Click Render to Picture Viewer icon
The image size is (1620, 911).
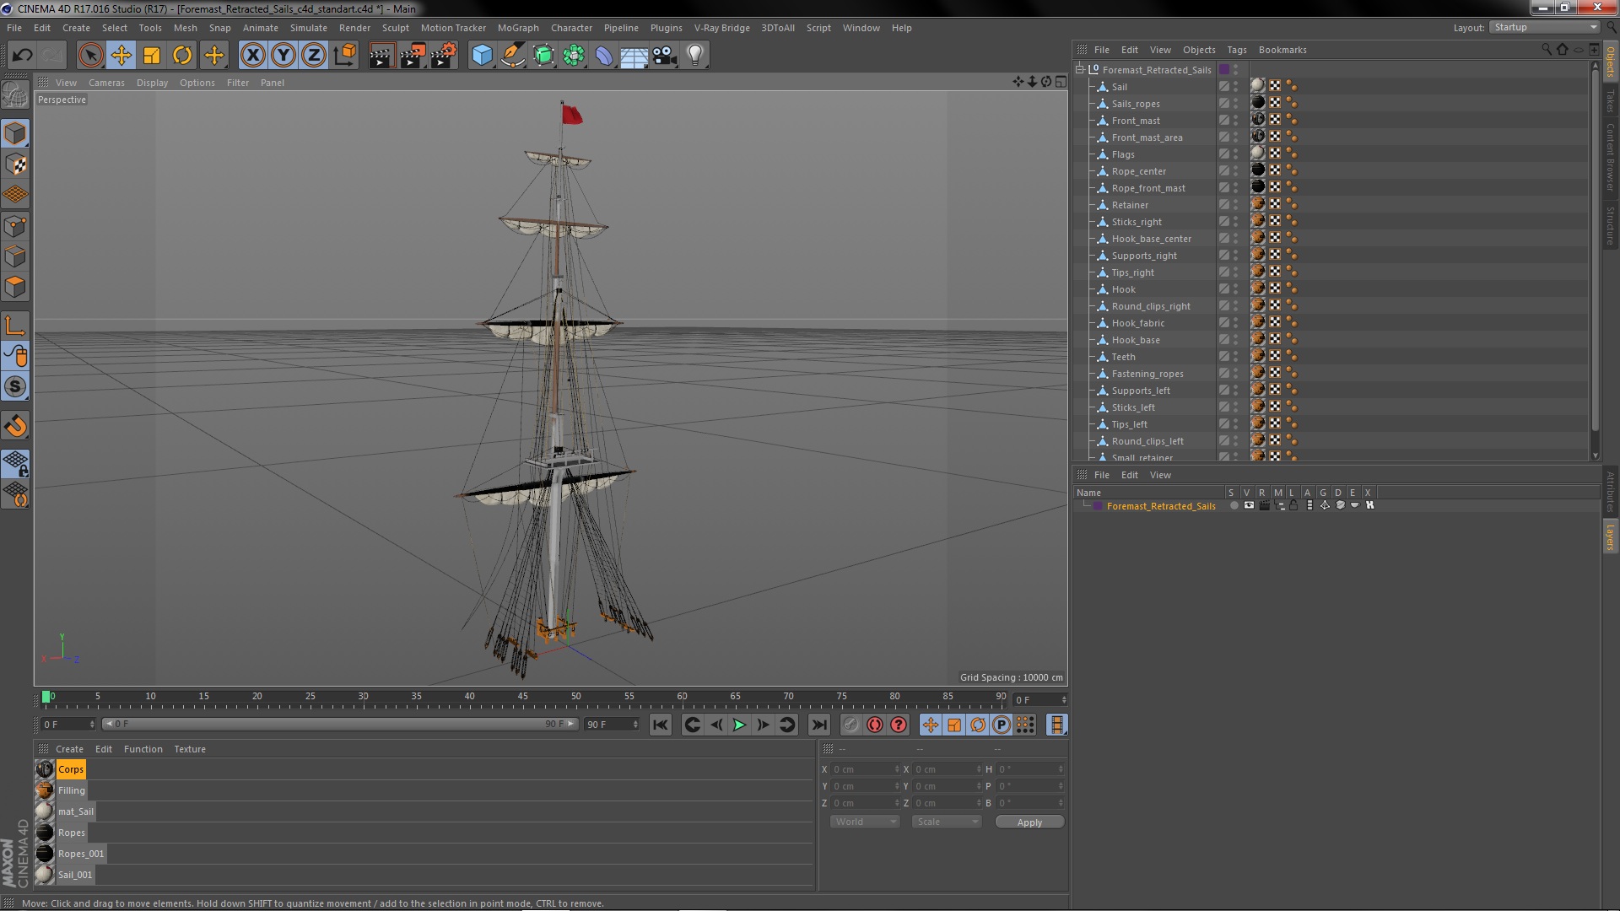(x=413, y=56)
